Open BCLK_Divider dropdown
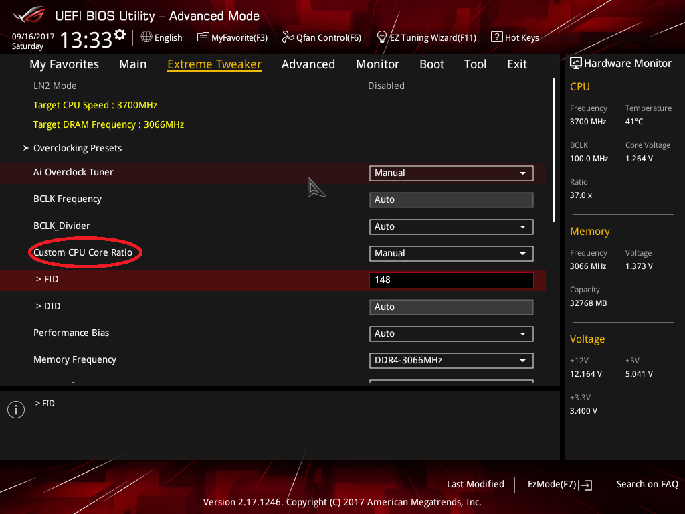Image resolution: width=685 pixels, height=514 pixels. point(452,227)
